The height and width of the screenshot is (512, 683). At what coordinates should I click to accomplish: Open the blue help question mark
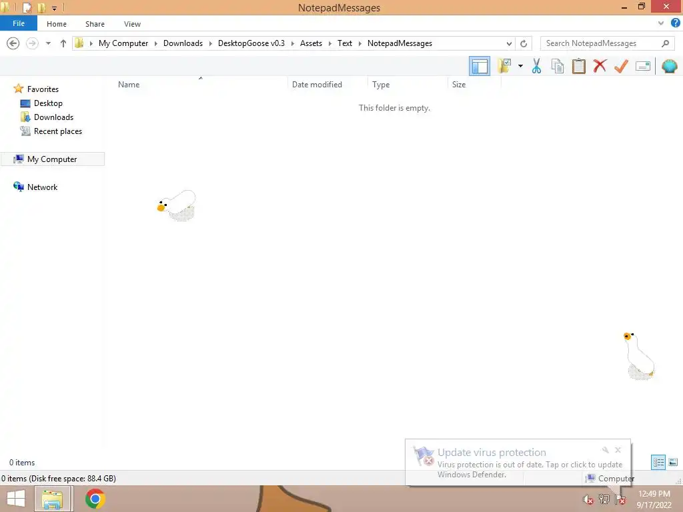(675, 23)
